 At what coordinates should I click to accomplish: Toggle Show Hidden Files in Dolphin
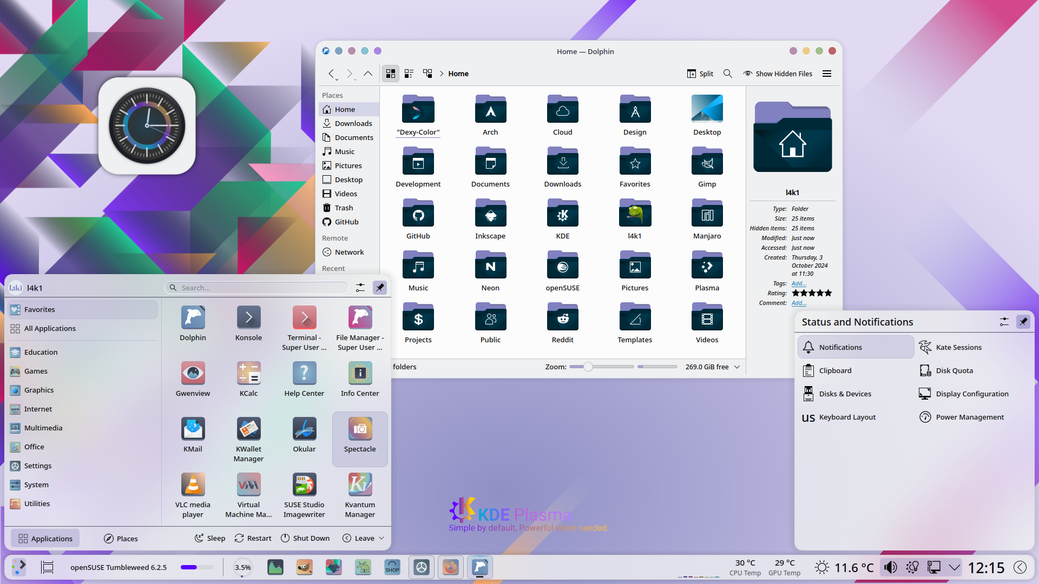point(778,74)
